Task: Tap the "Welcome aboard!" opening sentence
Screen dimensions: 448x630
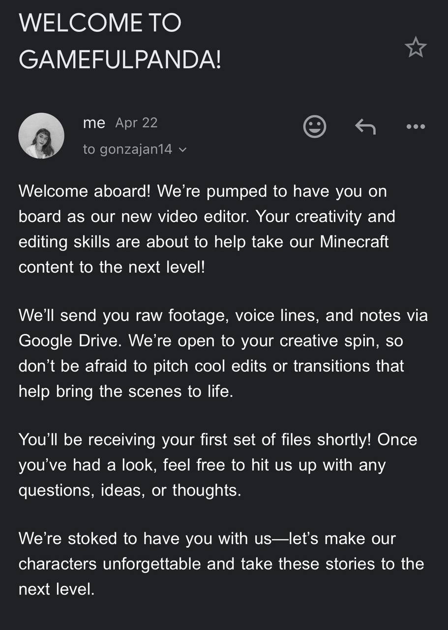Action: point(84,191)
